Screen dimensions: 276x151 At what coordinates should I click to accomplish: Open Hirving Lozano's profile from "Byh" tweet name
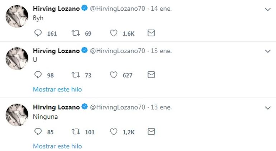point(56,9)
